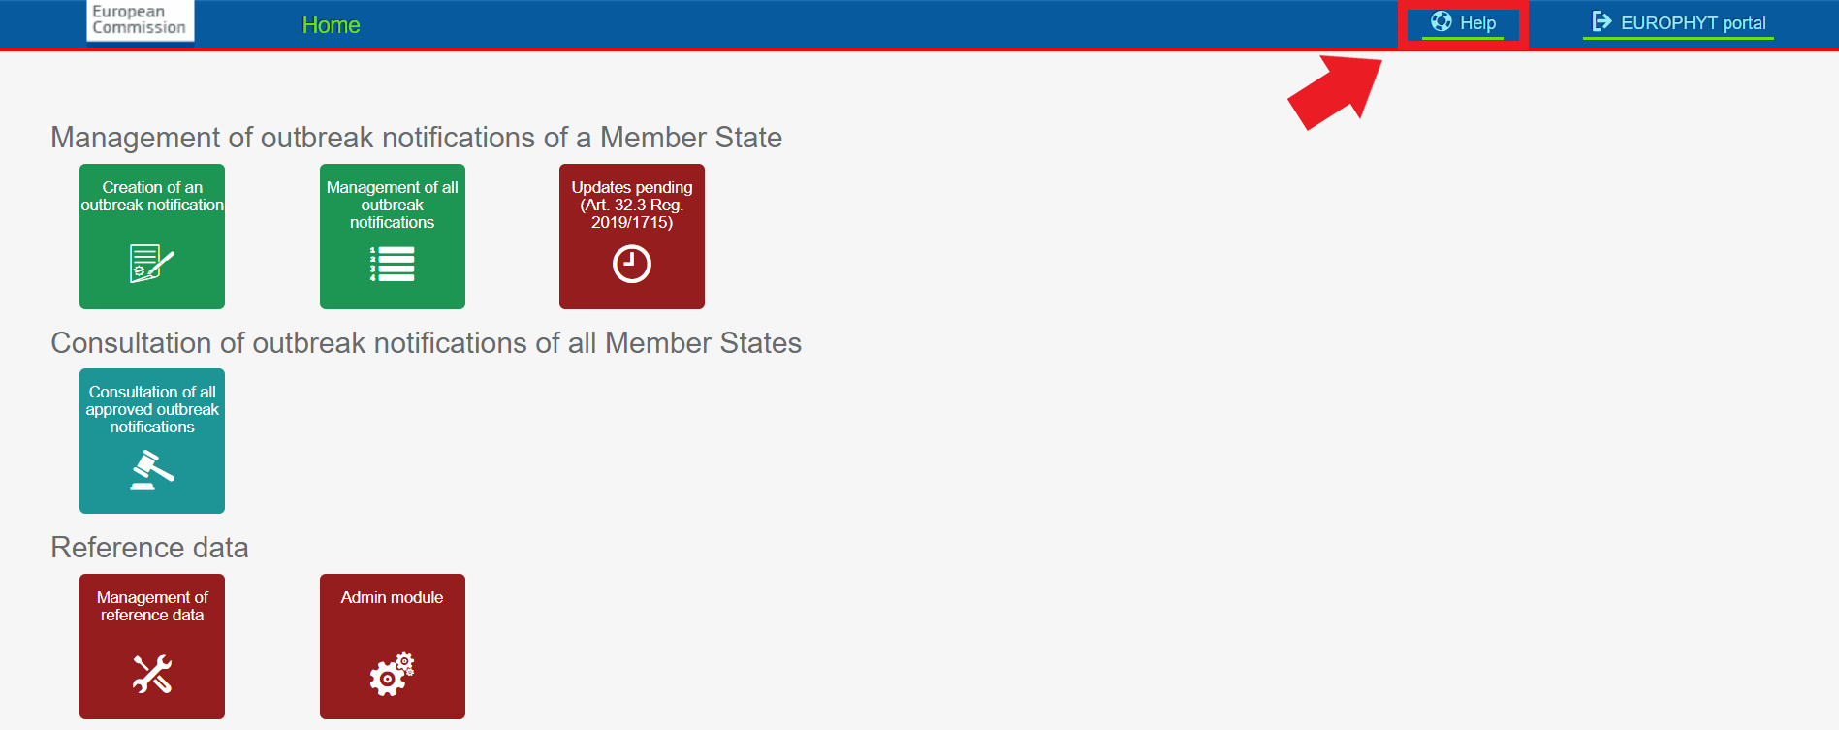This screenshot has height=730, width=1839.
Task: Click the document-and-pen icon in Creation tile
Action: 152,264
